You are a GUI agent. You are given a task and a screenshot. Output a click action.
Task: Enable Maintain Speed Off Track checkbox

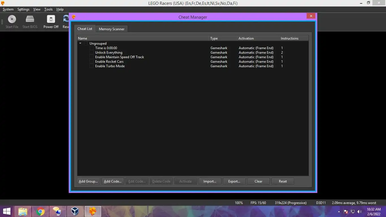tap(92, 57)
